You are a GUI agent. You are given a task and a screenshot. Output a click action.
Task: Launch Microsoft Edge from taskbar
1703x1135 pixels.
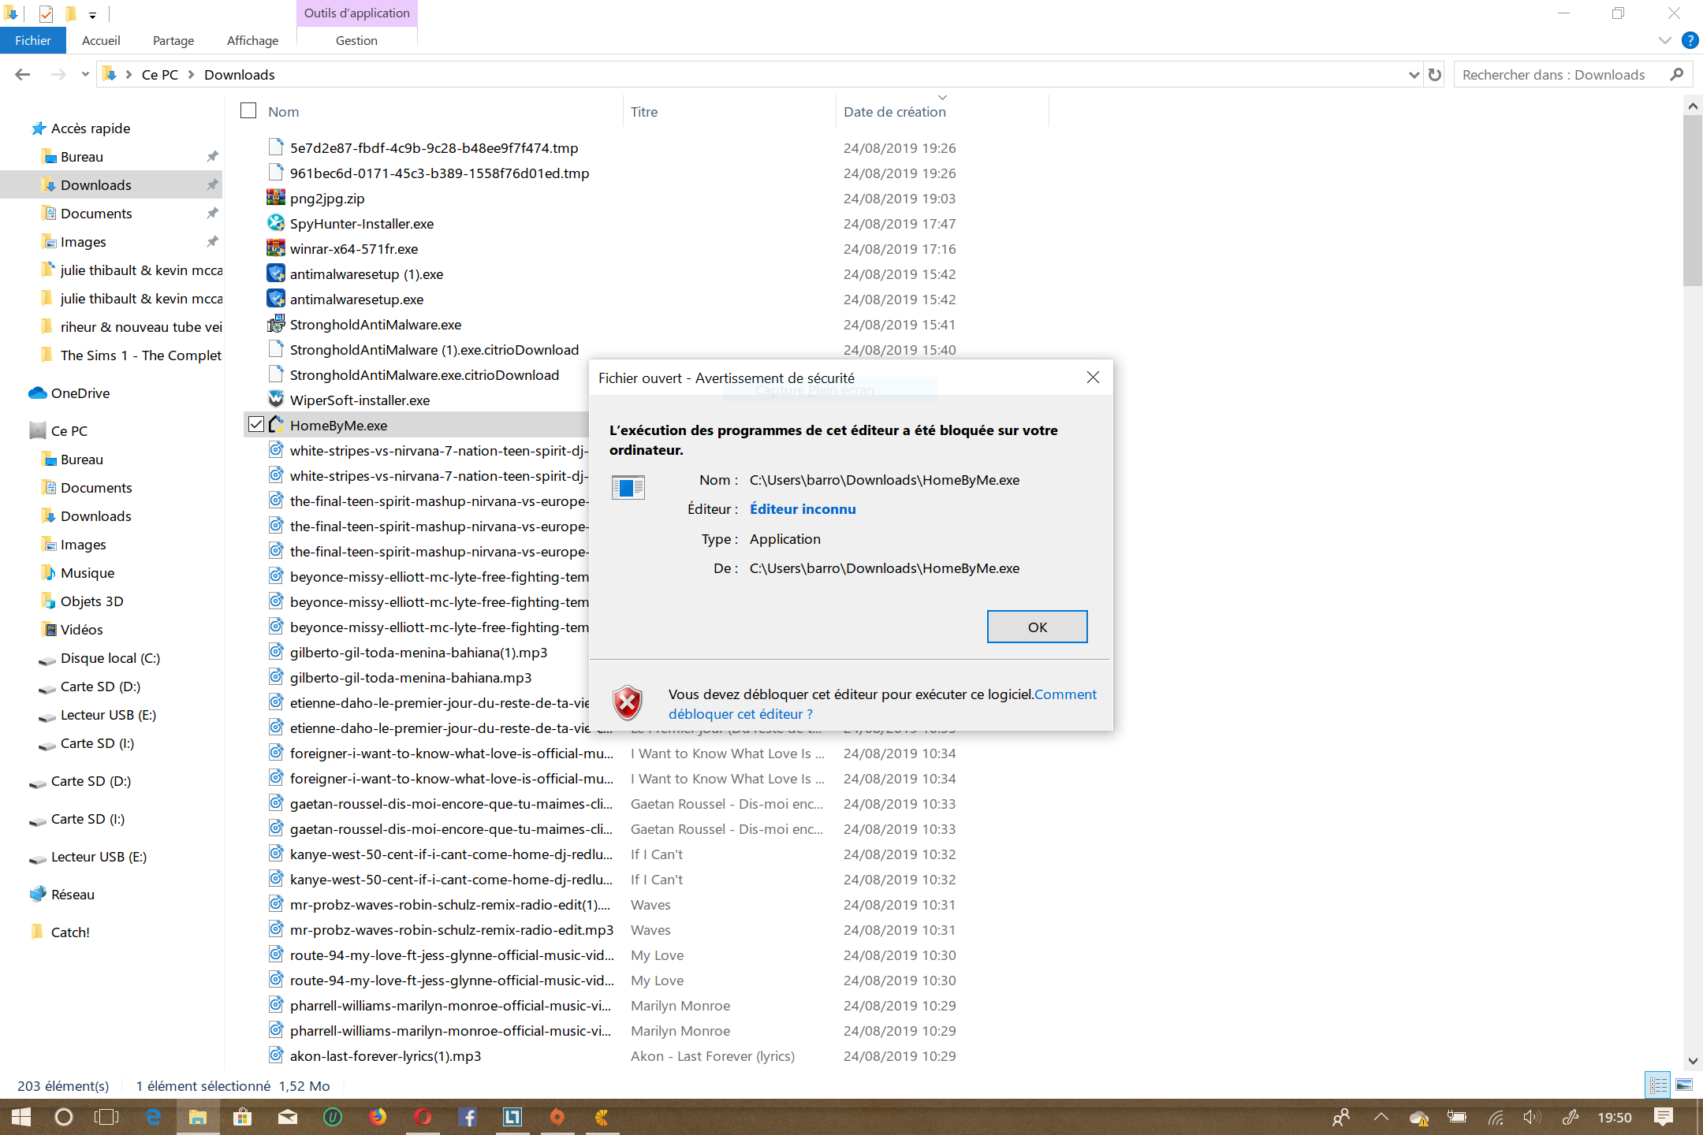153,1117
